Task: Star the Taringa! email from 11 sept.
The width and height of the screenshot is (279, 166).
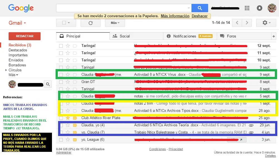Action: pos(68,53)
